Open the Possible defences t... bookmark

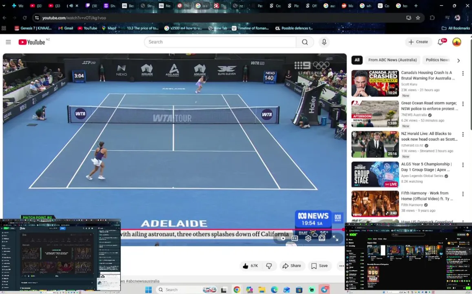[294, 28]
